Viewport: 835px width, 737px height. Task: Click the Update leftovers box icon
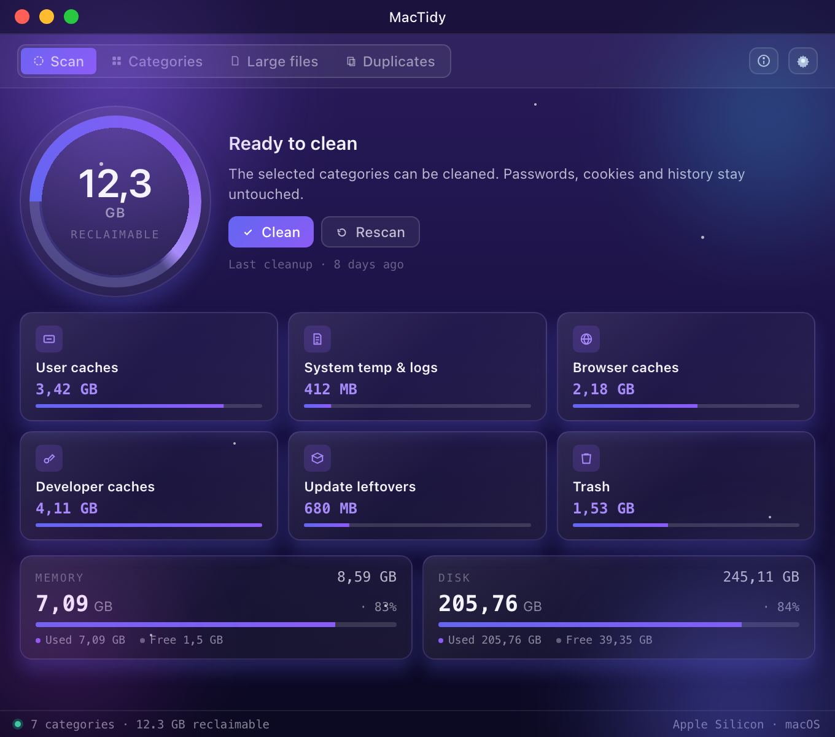317,458
